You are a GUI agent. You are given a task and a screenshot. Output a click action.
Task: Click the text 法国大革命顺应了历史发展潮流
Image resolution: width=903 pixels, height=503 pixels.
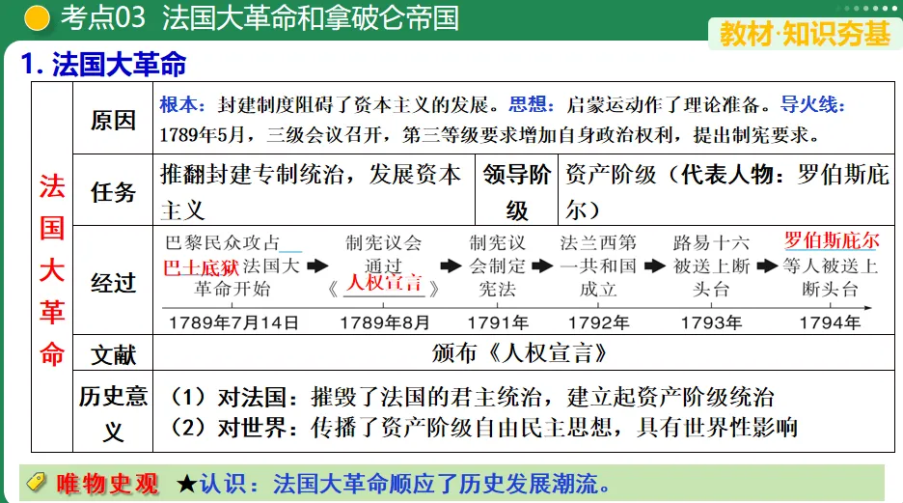point(441,484)
